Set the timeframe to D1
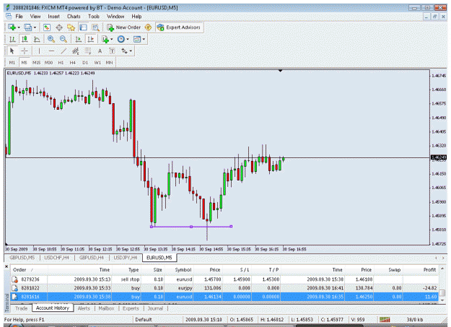 [85, 63]
